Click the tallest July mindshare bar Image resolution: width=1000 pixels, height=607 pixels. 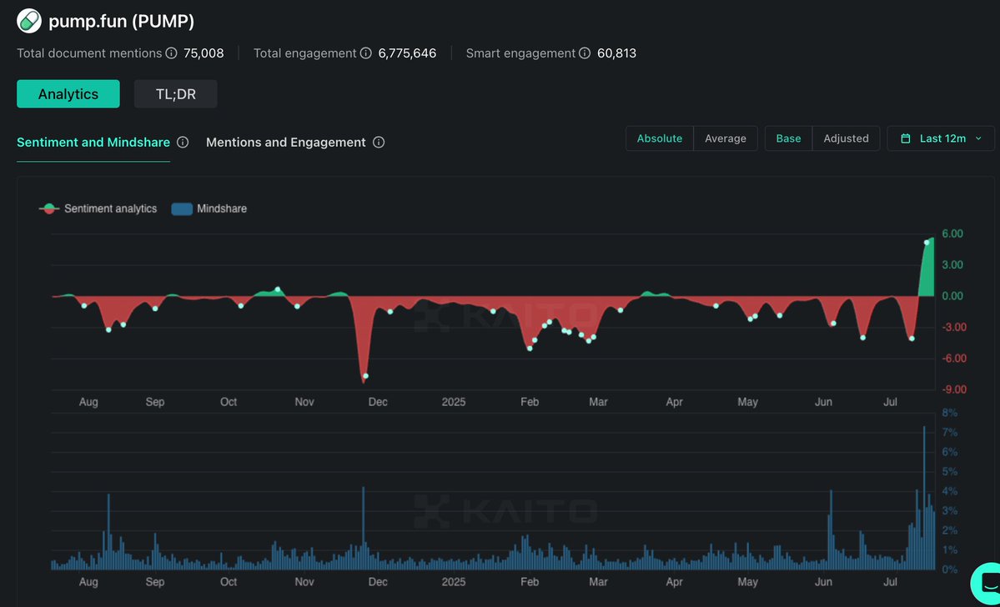[x=924, y=498]
